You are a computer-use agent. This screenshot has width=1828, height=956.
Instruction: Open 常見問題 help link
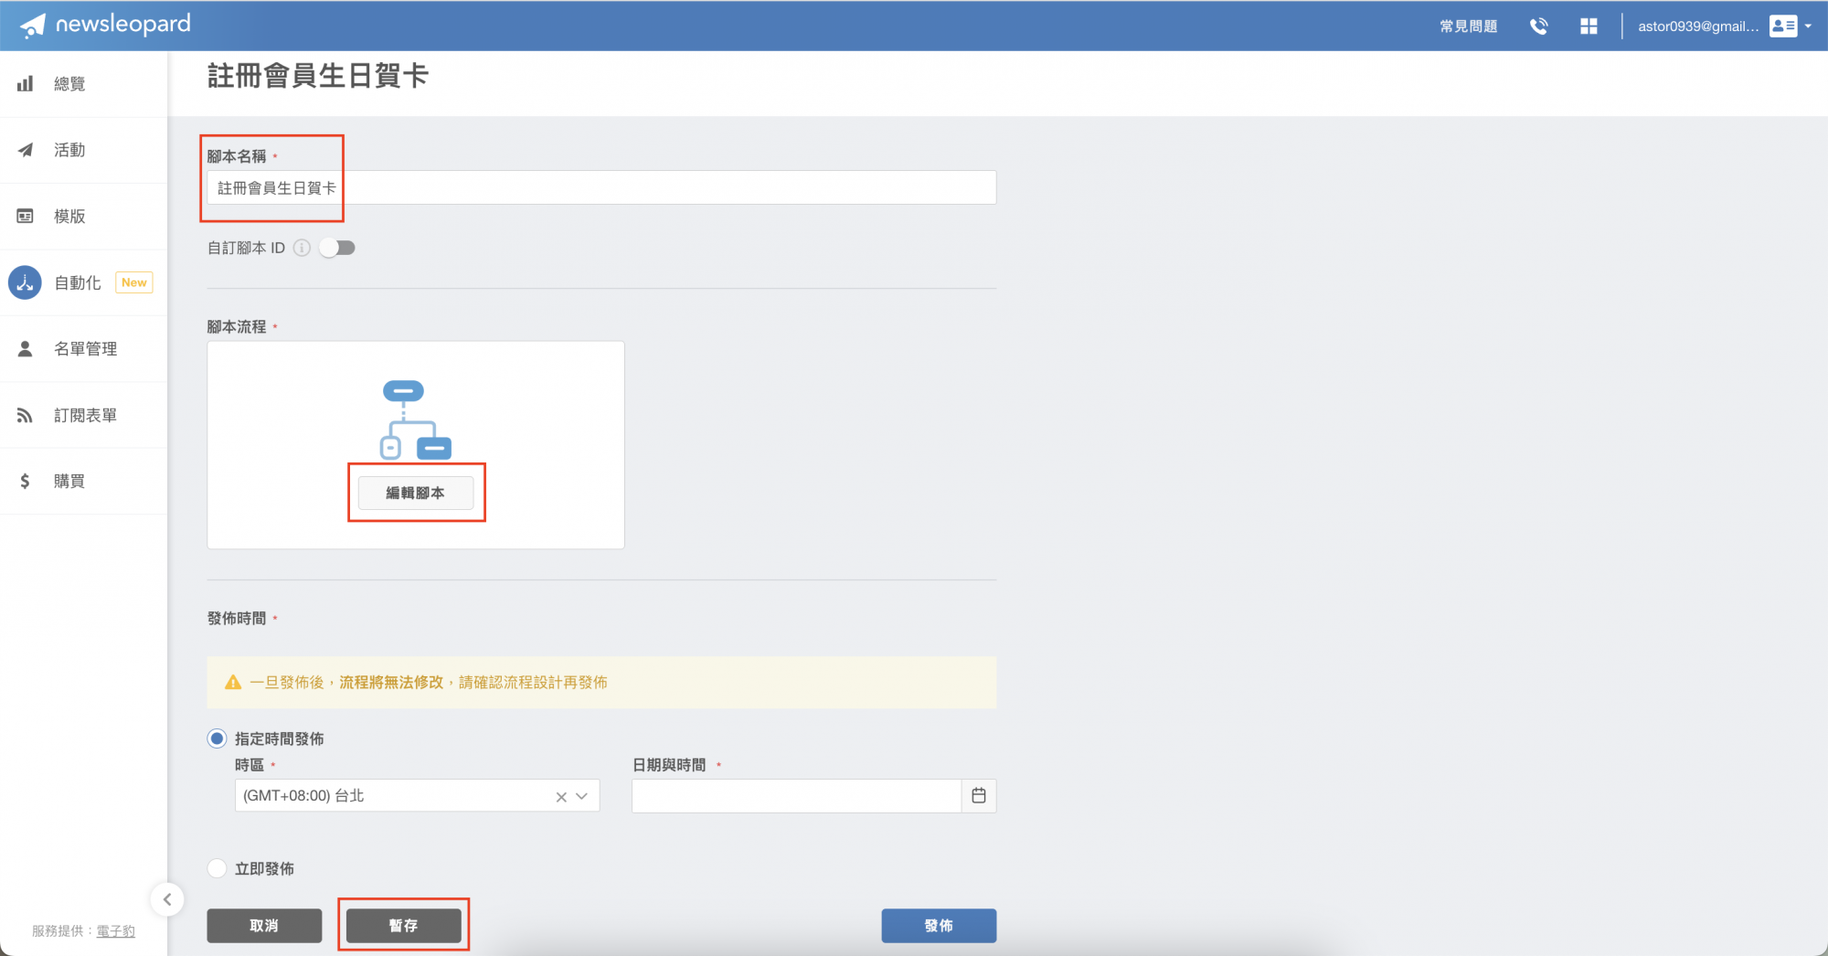[x=1469, y=27]
